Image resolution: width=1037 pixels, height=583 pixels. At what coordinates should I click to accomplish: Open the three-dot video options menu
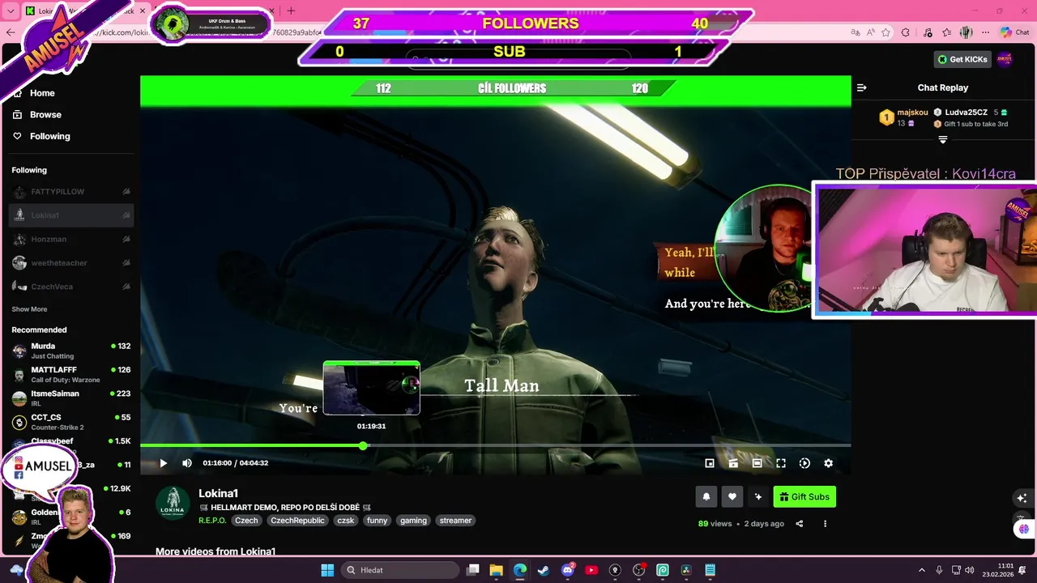(825, 524)
